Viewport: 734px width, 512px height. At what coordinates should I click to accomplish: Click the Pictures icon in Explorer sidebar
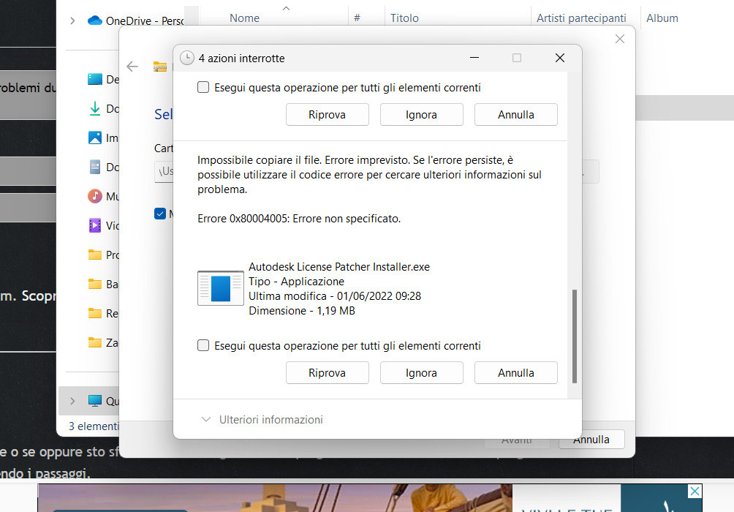(x=94, y=138)
